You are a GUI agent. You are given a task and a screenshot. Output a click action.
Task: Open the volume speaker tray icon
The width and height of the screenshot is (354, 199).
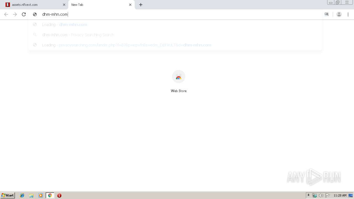pyautogui.click(x=321, y=195)
